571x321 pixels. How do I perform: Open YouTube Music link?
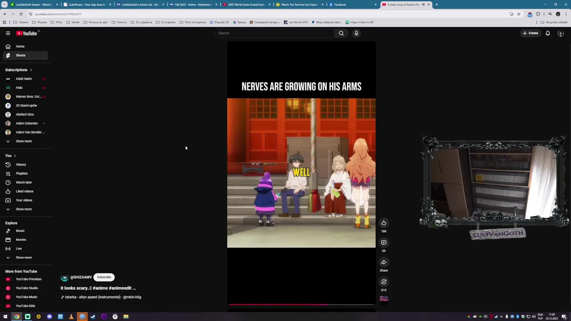(x=25, y=297)
